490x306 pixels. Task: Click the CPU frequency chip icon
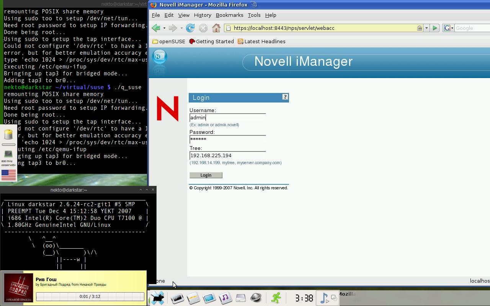tap(8, 154)
